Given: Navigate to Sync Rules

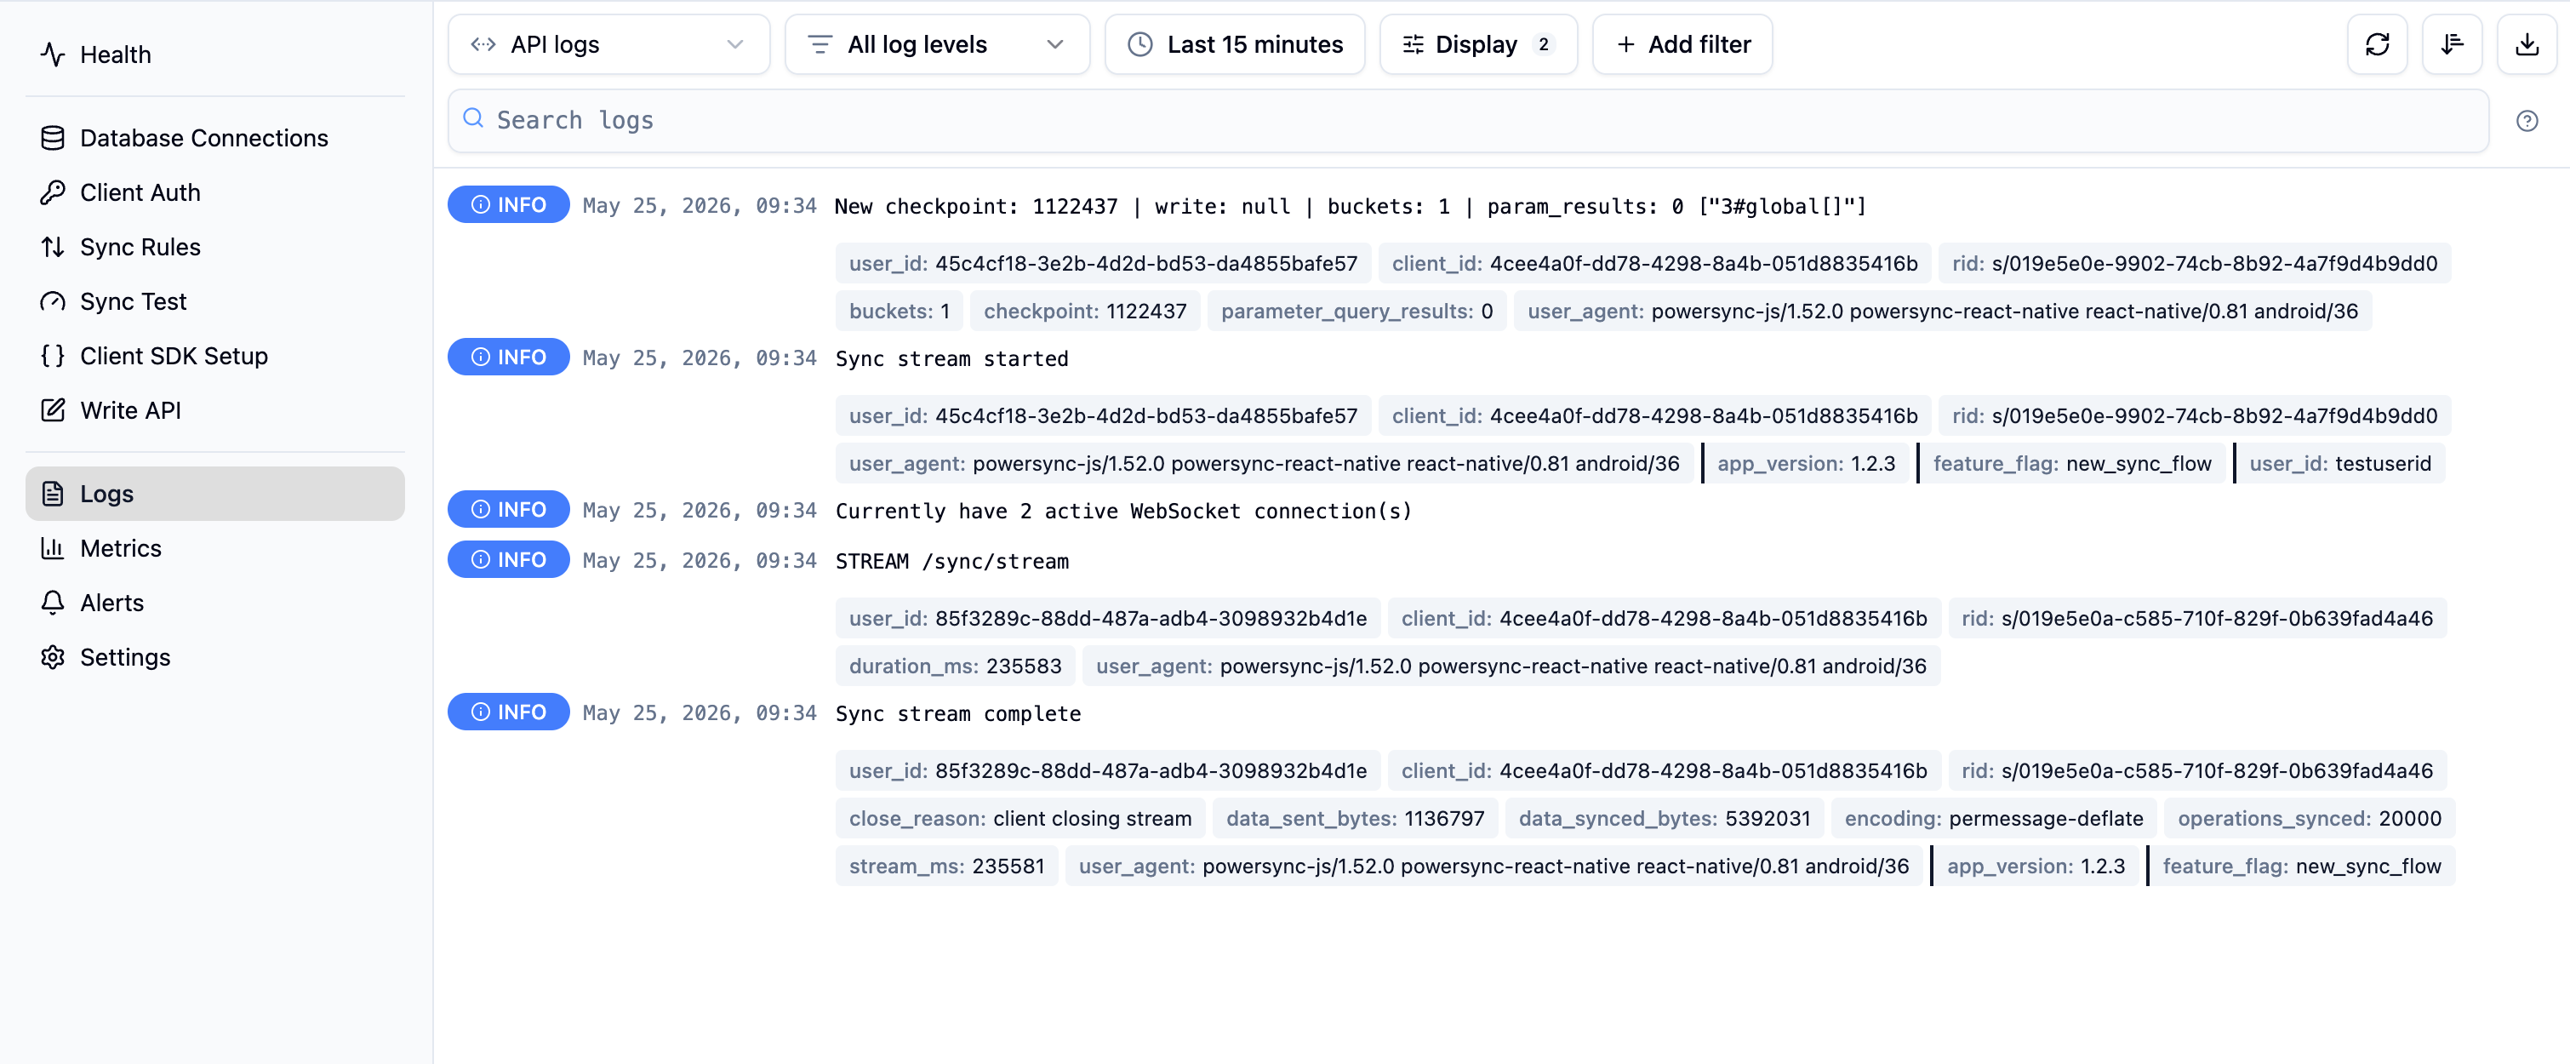Looking at the screenshot, I should click(x=214, y=247).
